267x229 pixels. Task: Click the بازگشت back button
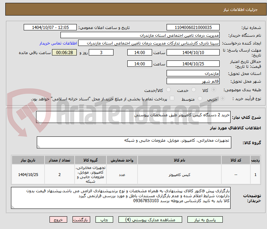[x=81, y=220]
